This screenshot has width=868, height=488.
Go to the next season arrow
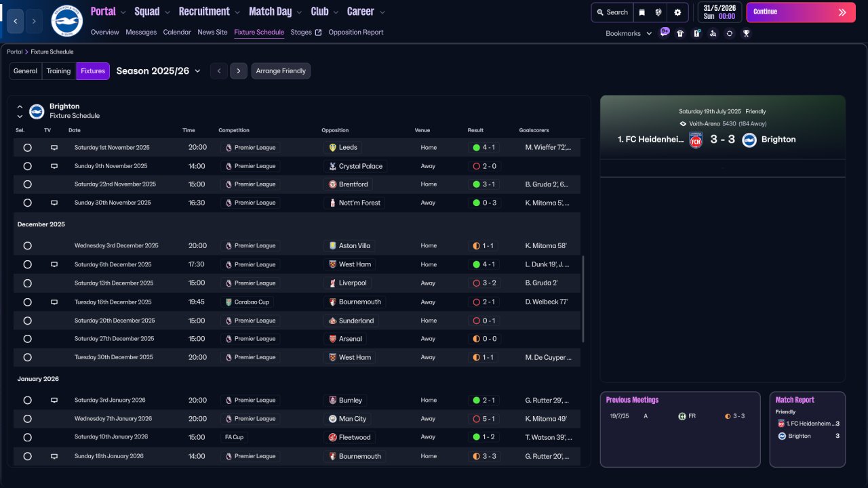coord(238,71)
